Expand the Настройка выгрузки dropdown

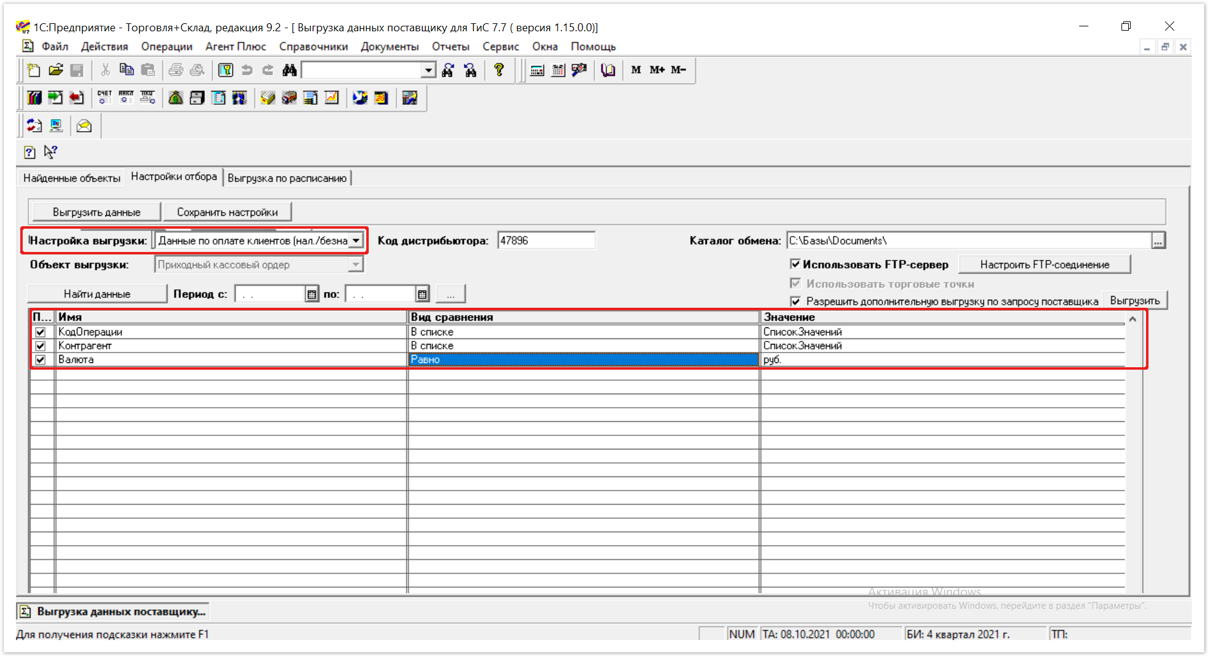[356, 240]
